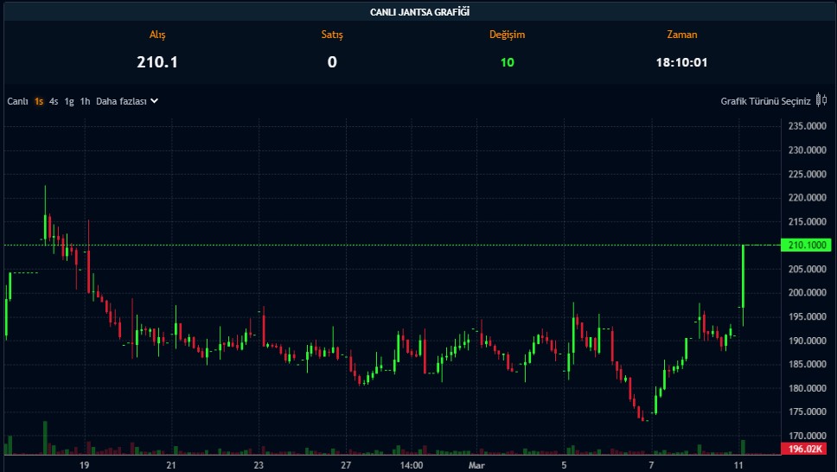Click the Zaman timestamp 18:10:01
Screen dimensions: 837x472
pyautogui.click(x=681, y=62)
